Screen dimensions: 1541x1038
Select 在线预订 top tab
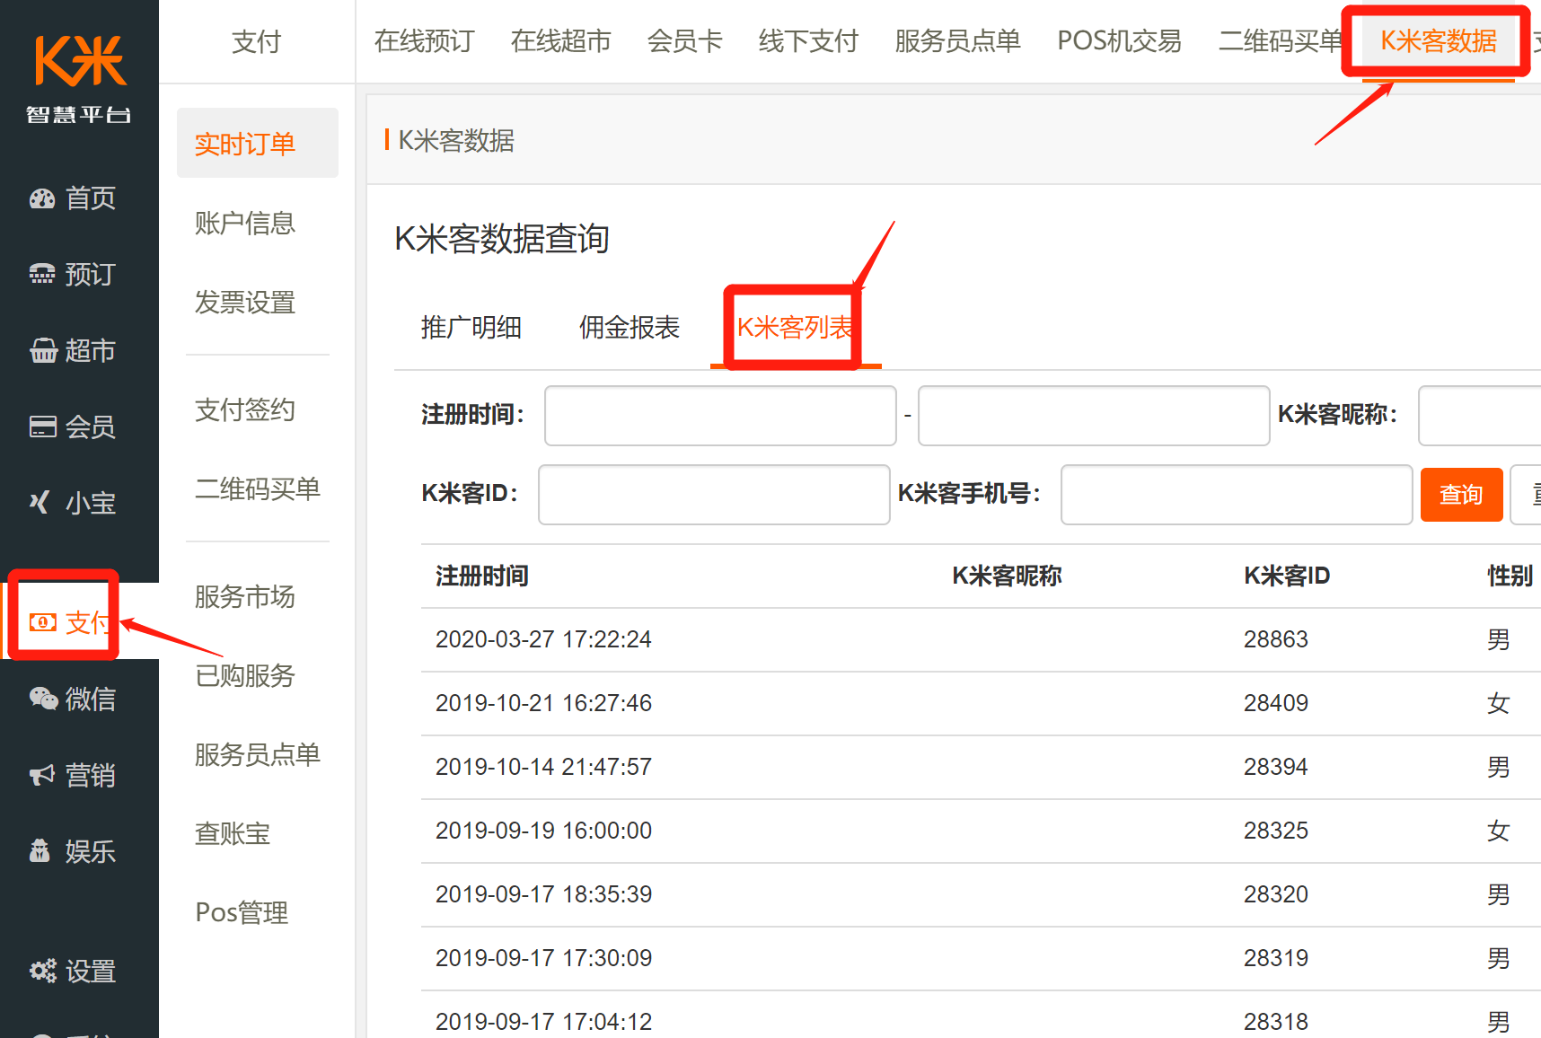[x=425, y=41]
